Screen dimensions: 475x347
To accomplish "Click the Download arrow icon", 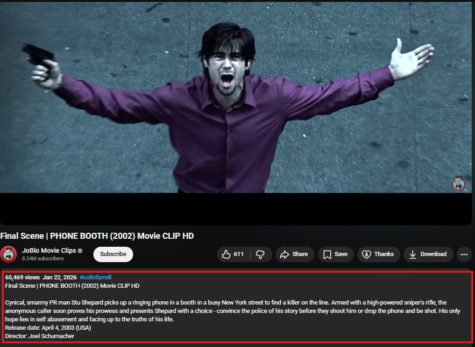I will tap(412, 255).
